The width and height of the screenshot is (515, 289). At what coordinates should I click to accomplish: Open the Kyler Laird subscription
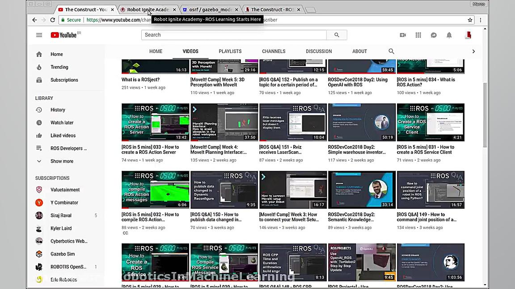click(x=61, y=228)
